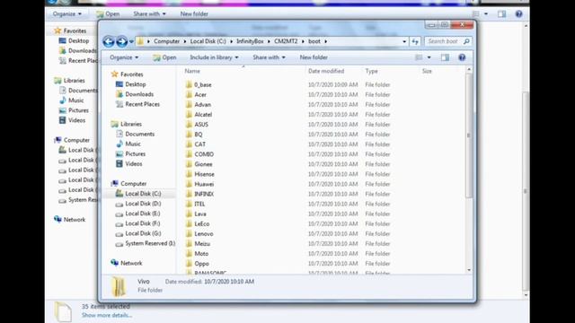Image resolution: width=575 pixels, height=323 pixels.
Task: Open the view options dropdown arrow in boot window
Action: pos(429,57)
